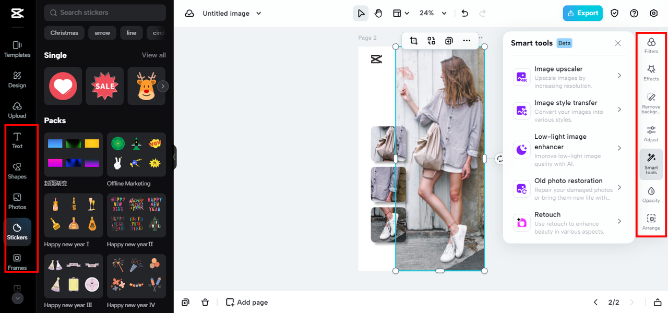Expand the Retouch tool
Screen dimensions: 668x313
click(568, 222)
